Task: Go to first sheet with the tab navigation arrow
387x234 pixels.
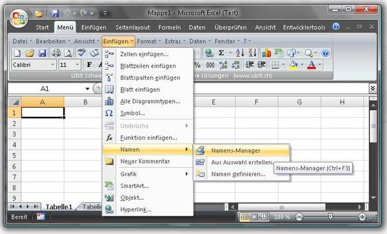Action: pos(12,207)
